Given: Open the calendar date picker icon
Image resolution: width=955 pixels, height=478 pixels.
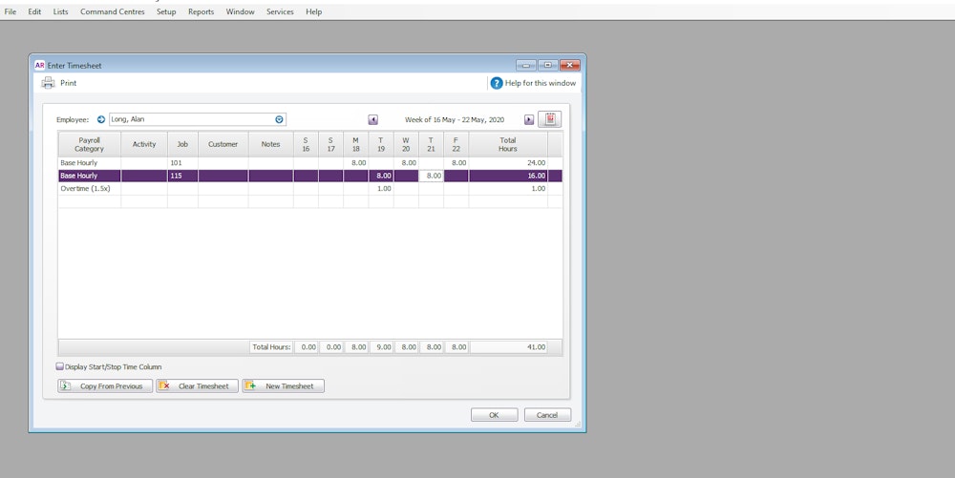Looking at the screenshot, I should (x=550, y=119).
